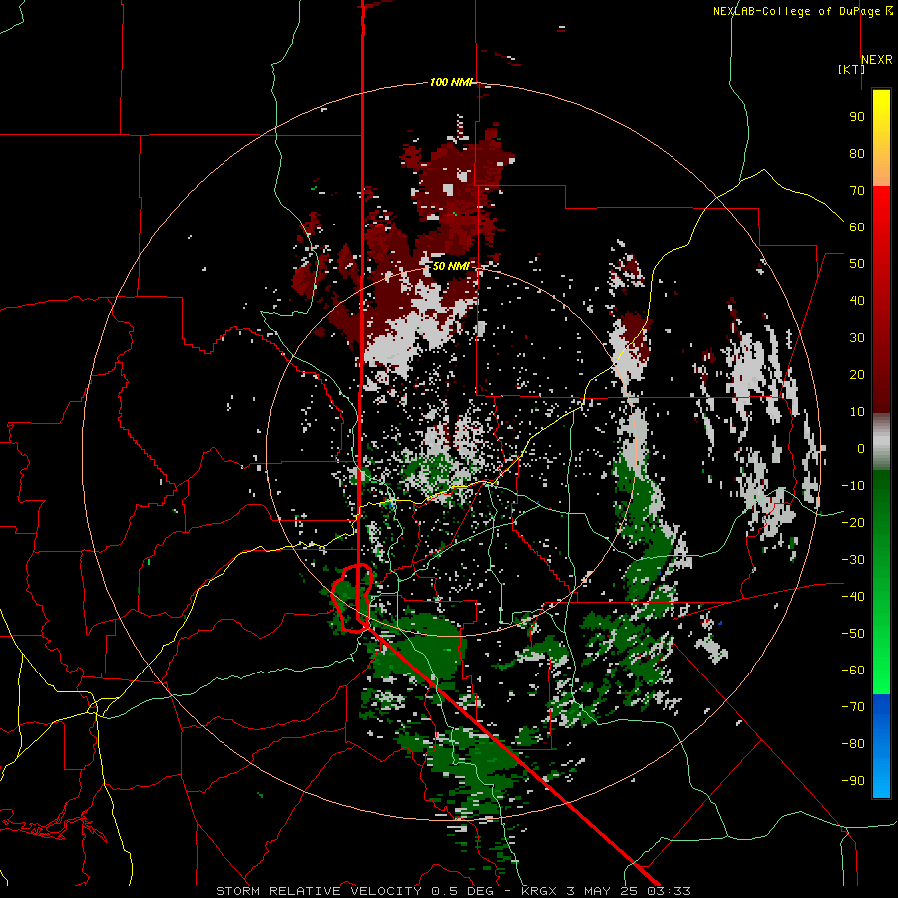The width and height of the screenshot is (898, 898).
Task: Click the 60 knot legend label
Action: (857, 227)
